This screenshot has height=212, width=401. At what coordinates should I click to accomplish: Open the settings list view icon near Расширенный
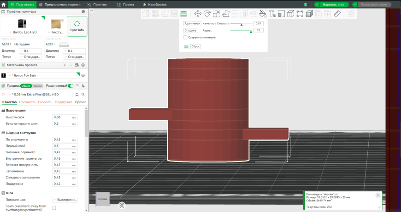point(77,86)
